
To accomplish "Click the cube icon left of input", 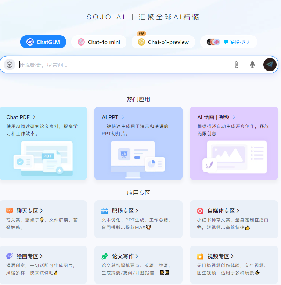I will pos(10,65).
